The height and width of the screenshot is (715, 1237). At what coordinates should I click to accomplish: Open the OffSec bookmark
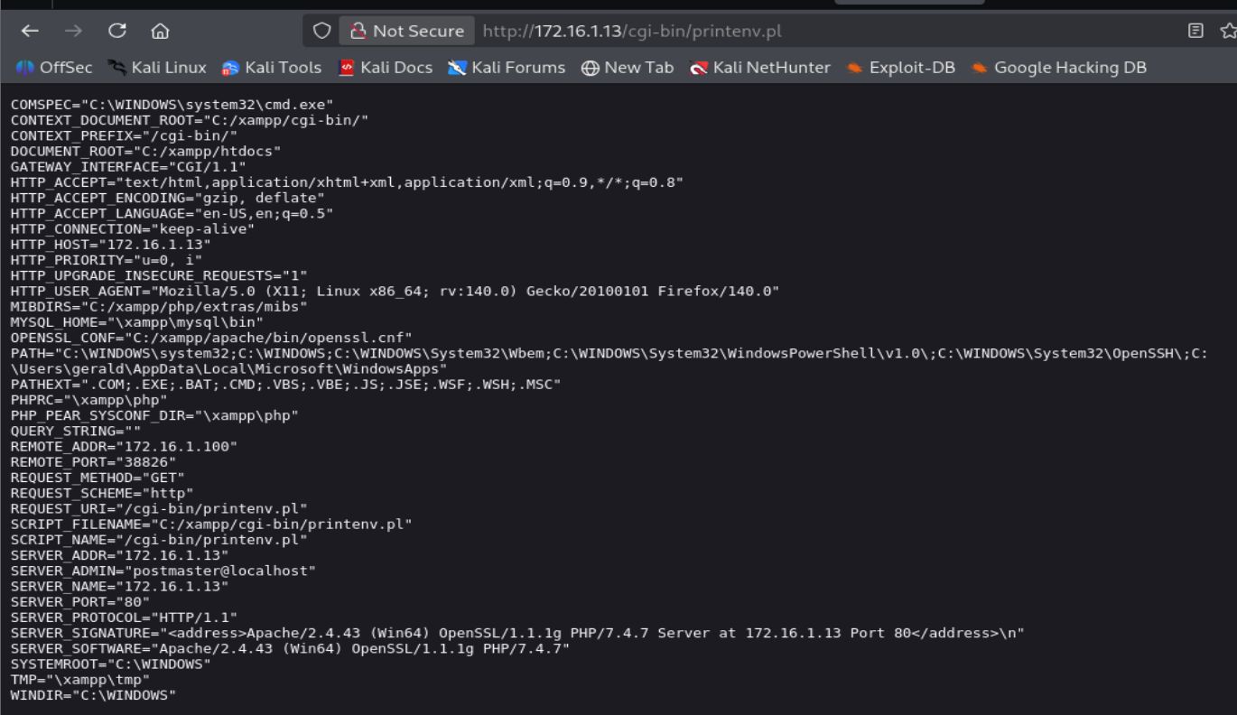(x=54, y=68)
